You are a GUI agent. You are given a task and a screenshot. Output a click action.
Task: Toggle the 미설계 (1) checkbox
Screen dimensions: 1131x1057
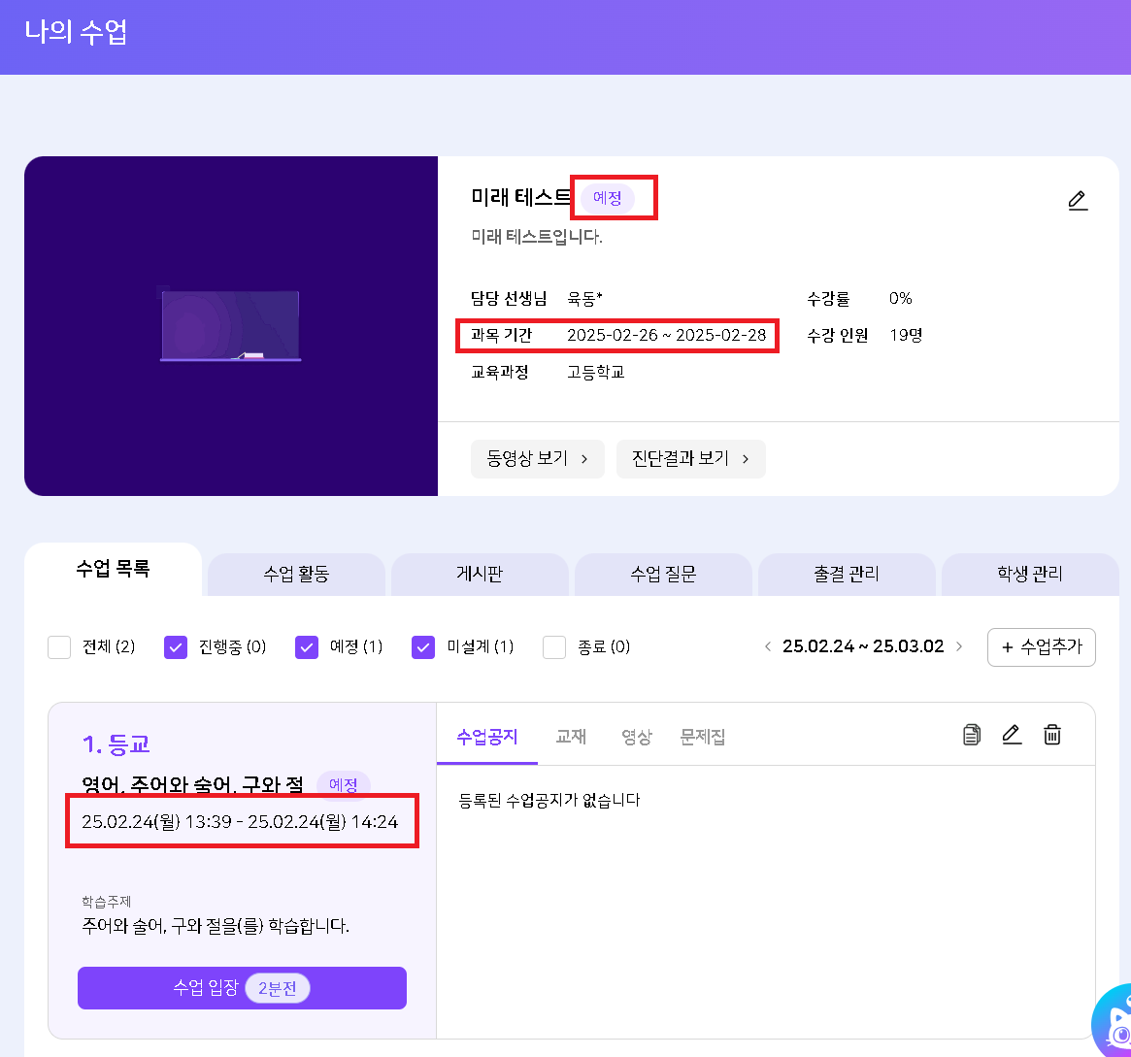(x=423, y=647)
